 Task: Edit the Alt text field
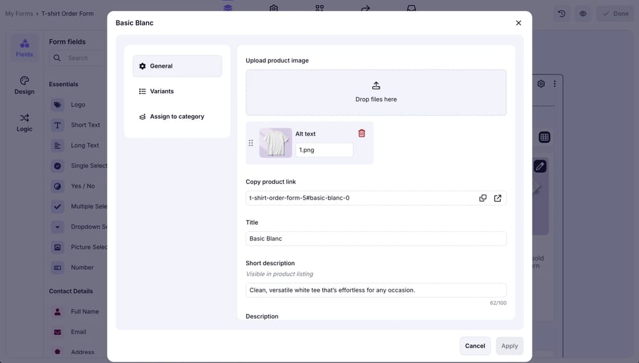point(324,150)
